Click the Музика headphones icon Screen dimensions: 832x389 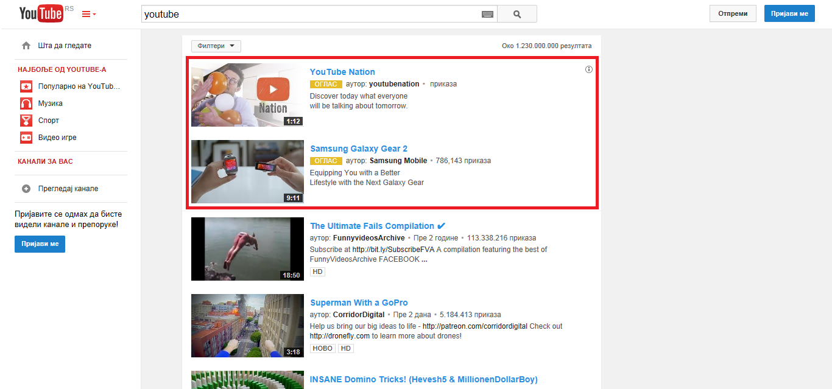[26, 103]
